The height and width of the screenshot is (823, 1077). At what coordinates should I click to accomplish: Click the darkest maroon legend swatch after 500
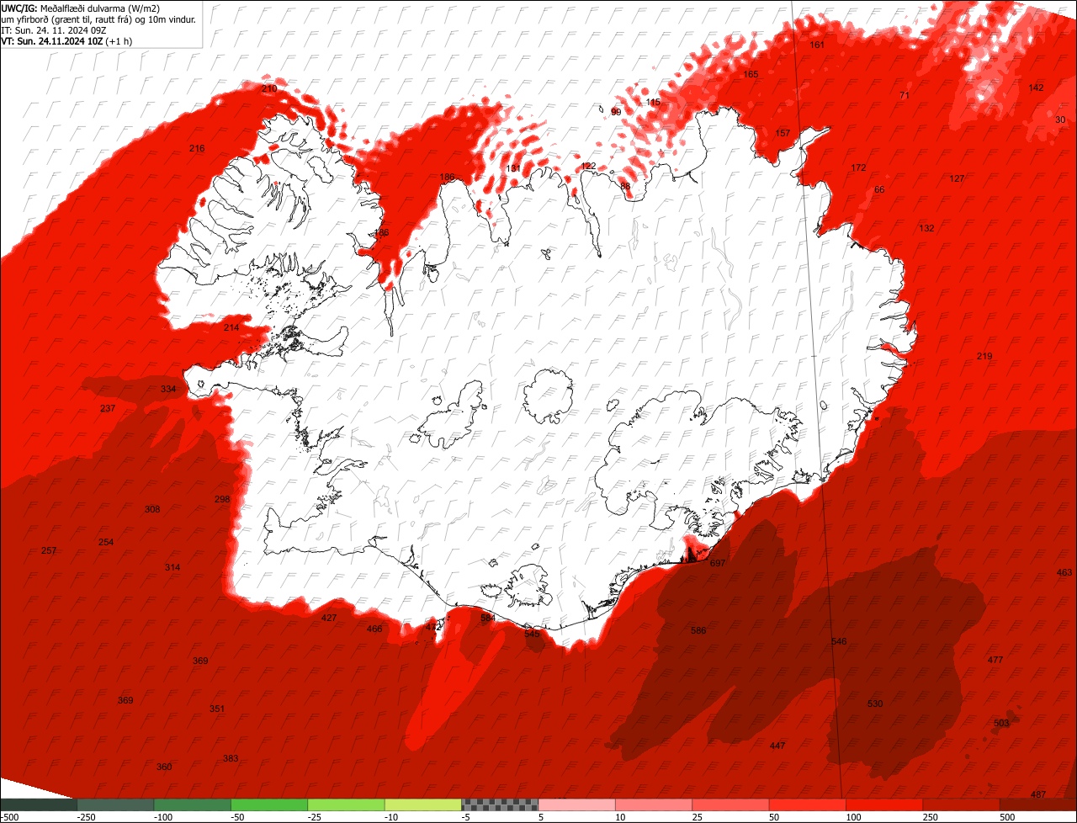tap(1038, 804)
